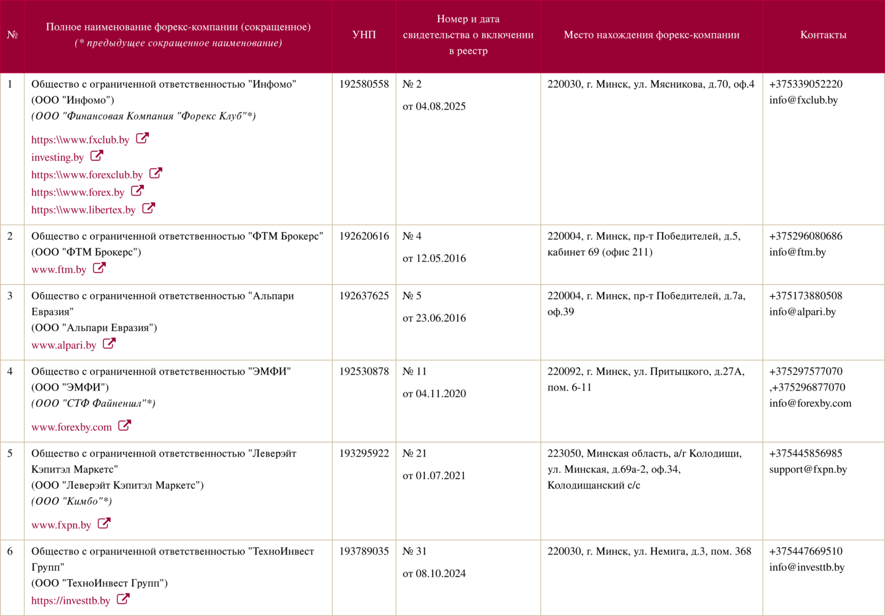This screenshot has height=616, width=885.
Task: Click external-link icon beside www.fxpn.by
Action: [x=104, y=523]
